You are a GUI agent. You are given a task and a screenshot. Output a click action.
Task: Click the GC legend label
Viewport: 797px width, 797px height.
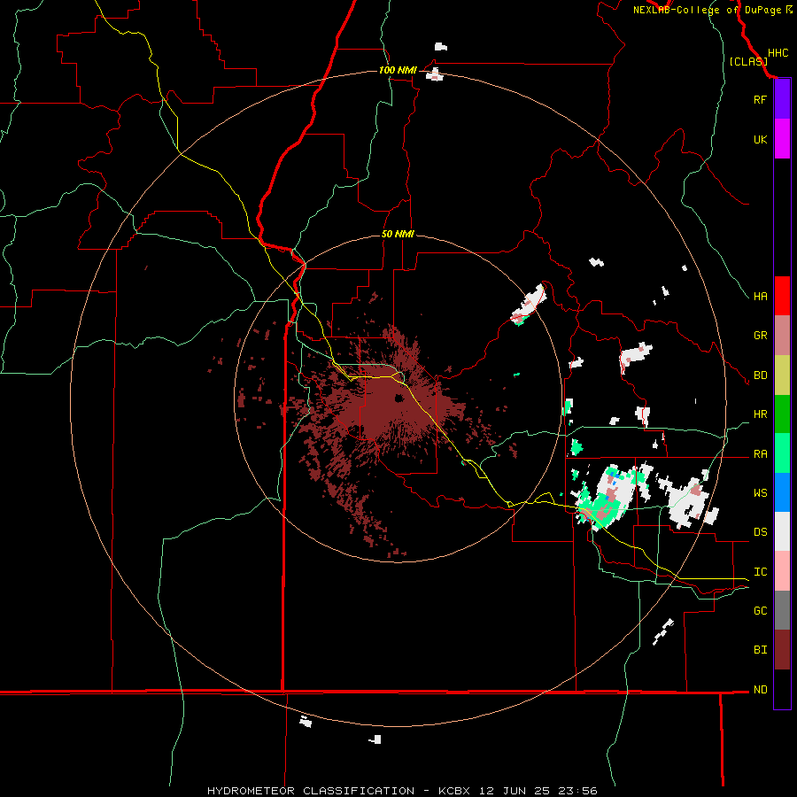coord(760,611)
